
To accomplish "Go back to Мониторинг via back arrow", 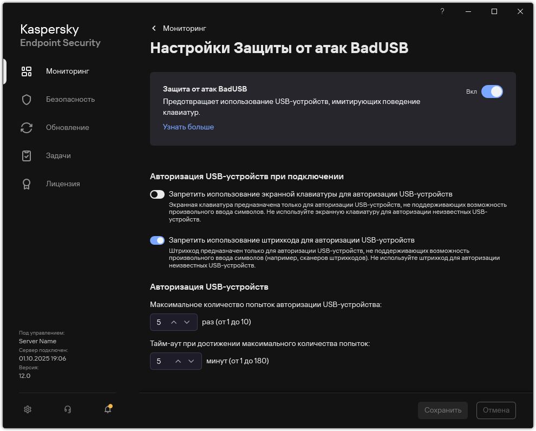I will tap(153, 28).
